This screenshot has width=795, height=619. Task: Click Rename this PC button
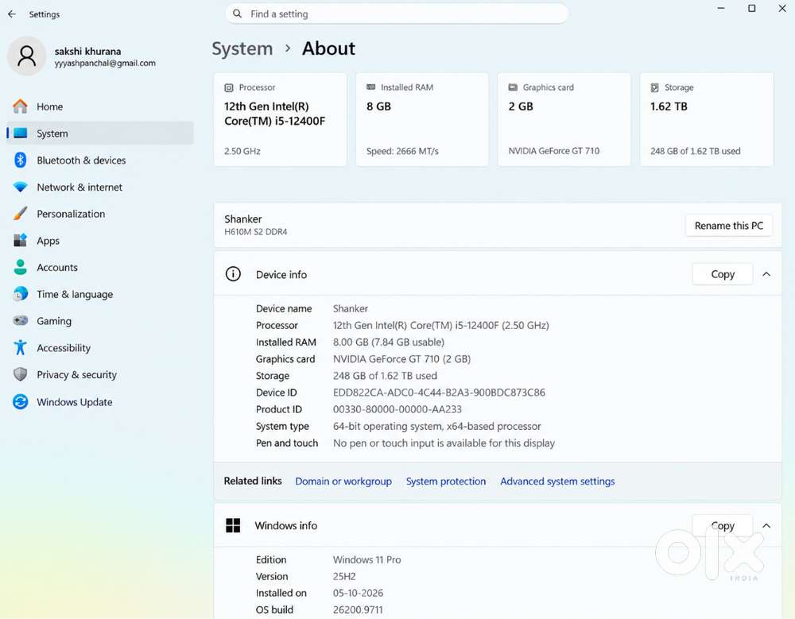pyautogui.click(x=728, y=226)
